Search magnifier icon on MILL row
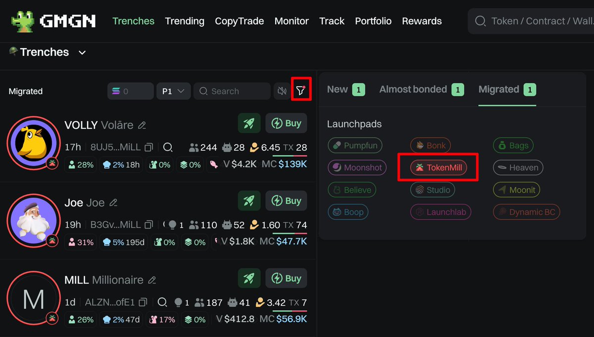This screenshot has width=594, height=337. [162, 302]
